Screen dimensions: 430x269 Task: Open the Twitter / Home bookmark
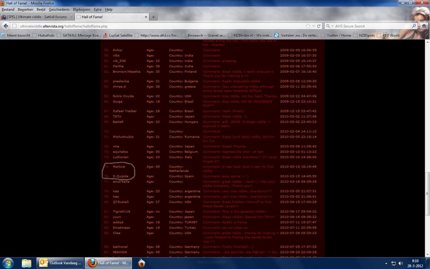pyautogui.click(x=336, y=35)
